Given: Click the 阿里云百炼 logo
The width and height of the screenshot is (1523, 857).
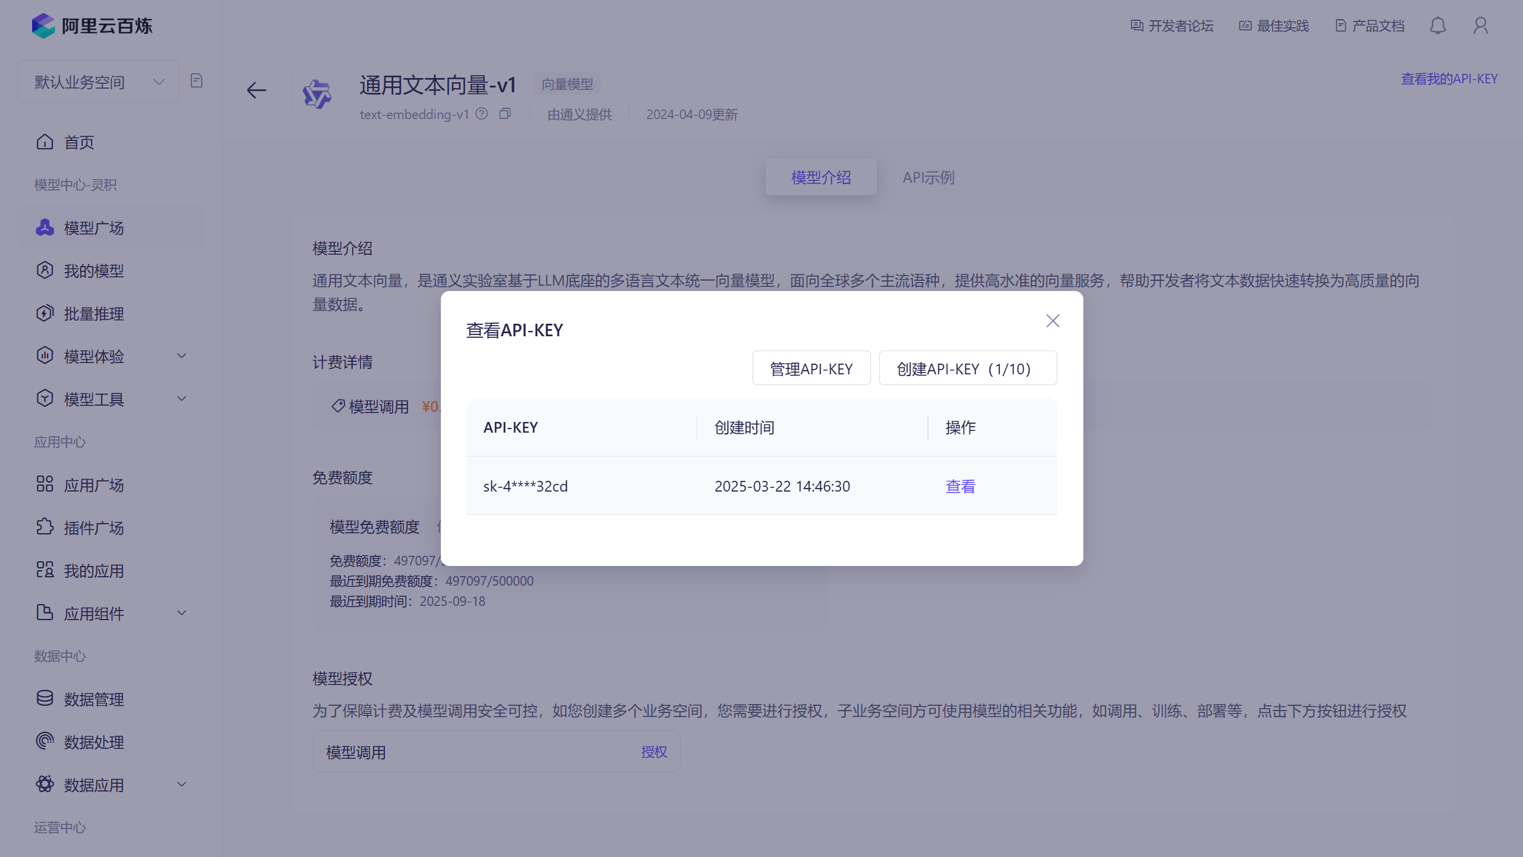Looking at the screenshot, I should pyautogui.click(x=92, y=26).
